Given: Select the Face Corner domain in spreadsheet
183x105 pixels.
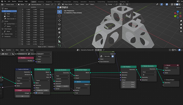Looking at the screenshot, I should tap(9, 19).
